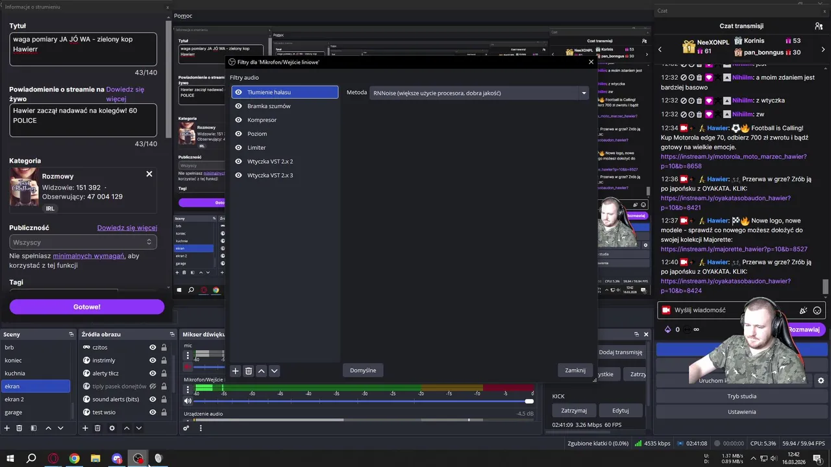Toggle Limiter filter visibility
The width and height of the screenshot is (831, 467).
pos(238,148)
